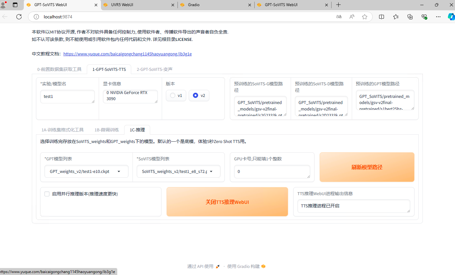Image resolution: width=455 pixels, height=275 pixels.
Task: Switch to the 0-前置数据集获取工具 tab
Action: coord(59,69)
